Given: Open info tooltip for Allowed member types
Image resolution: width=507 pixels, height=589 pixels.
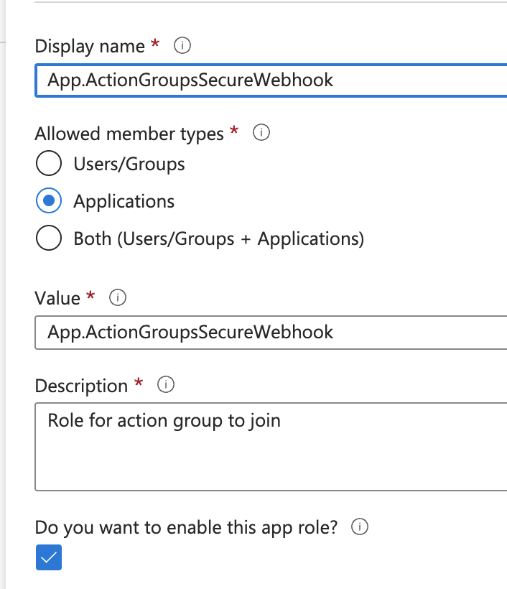Looking at the screenshot, I should 261,132.
